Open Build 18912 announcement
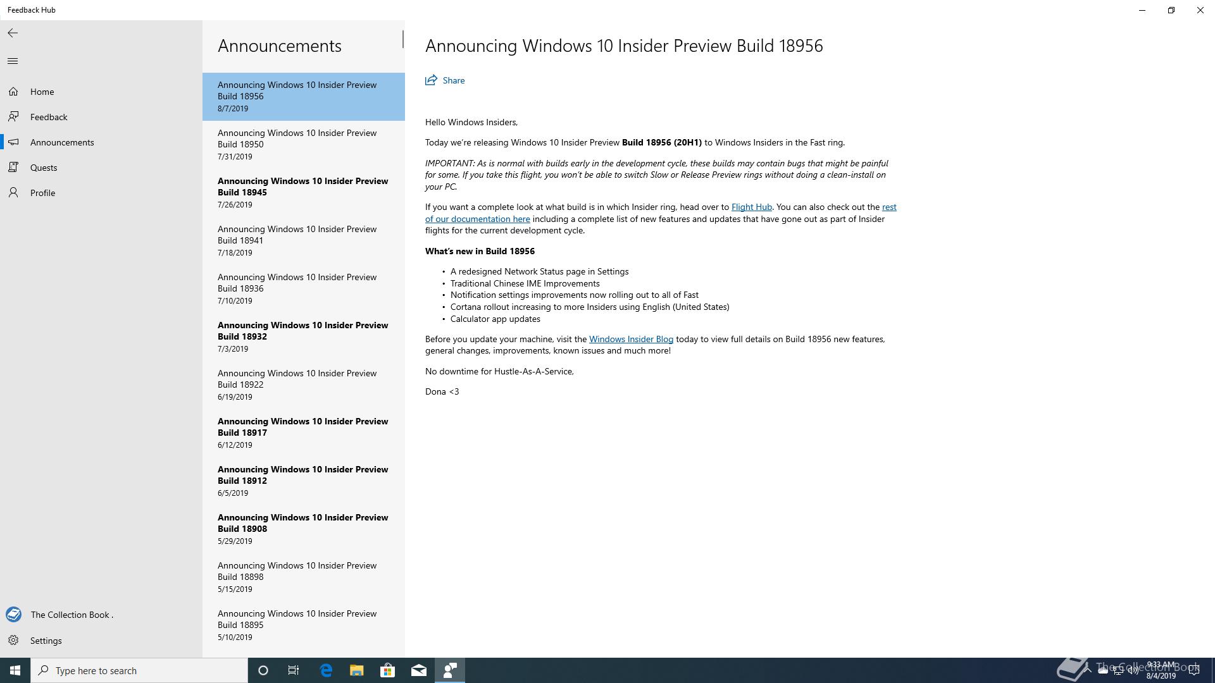The height and width of the screenshot is (683, 1215). pyautogui.click(x=304, y=481)
